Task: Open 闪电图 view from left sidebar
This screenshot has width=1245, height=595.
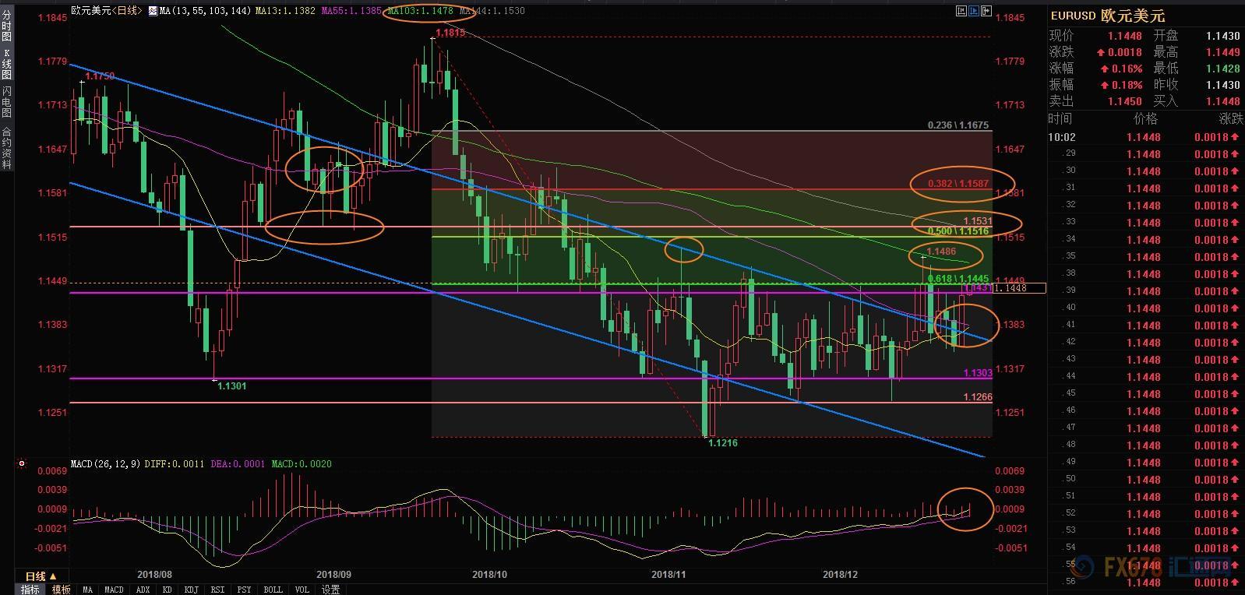Action: coord(6,101)
